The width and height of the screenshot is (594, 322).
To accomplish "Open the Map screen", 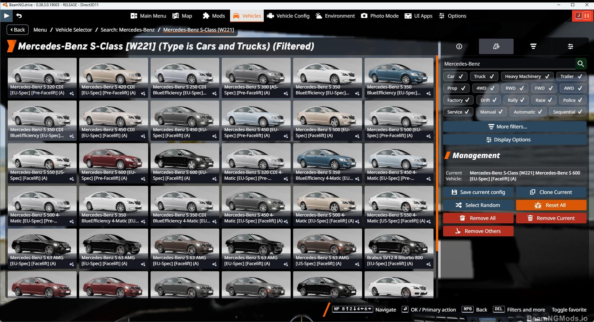I will [182, 16].
